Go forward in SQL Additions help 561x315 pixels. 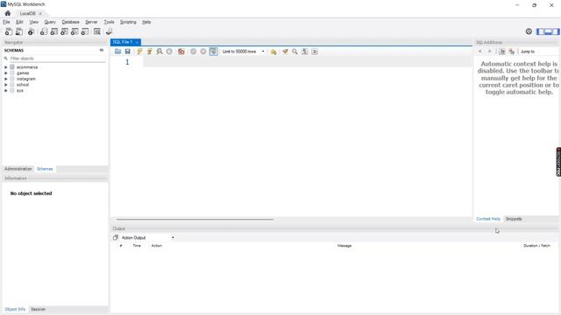[489, 52]
